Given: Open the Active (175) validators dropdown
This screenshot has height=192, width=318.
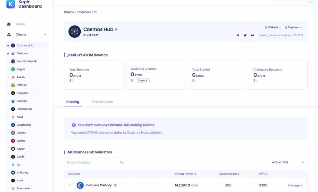Looking at the screenshot, I should (x=288, y=162).
